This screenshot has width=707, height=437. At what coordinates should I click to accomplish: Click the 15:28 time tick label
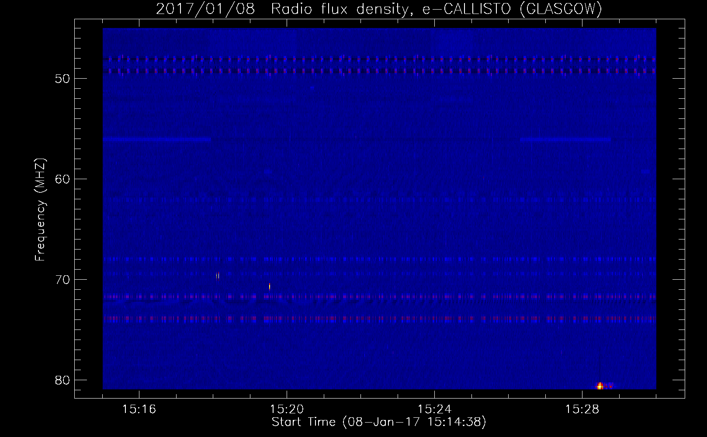tap(582, 409)
